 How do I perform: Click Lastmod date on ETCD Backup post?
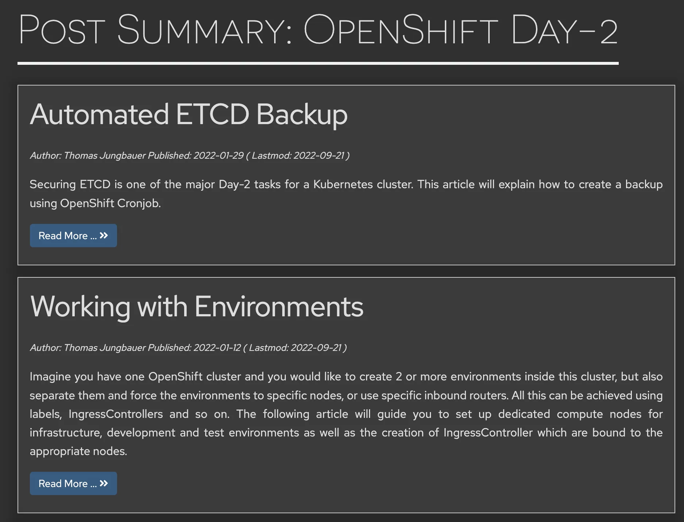pos(319,156)
